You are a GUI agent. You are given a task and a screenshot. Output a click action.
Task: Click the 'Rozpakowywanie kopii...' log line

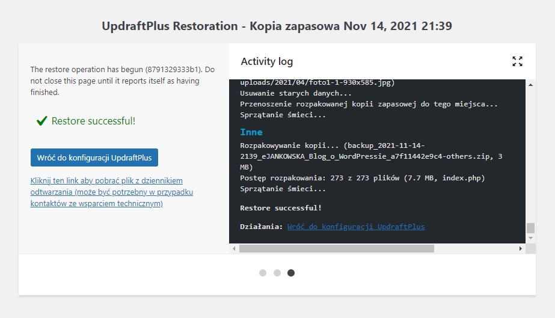click(x=371, y=156)
